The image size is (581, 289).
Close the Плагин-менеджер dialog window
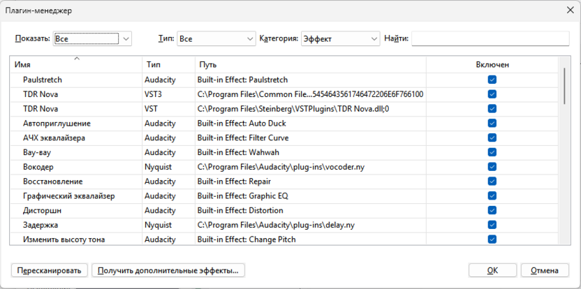click(x=571, y=10)
